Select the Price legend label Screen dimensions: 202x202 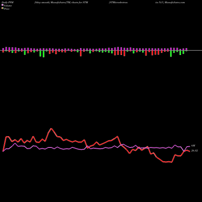click(6, 9)
